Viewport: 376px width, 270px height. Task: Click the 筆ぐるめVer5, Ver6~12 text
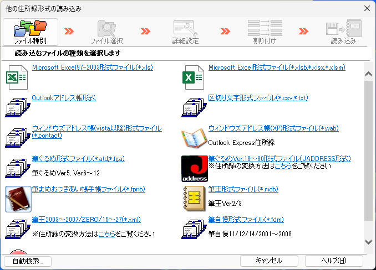point(65,173)
